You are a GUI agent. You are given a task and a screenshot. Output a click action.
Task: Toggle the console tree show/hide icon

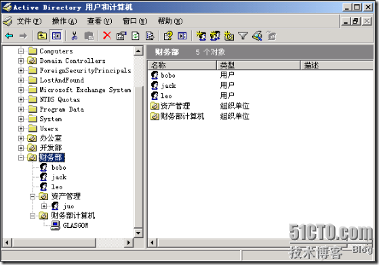point(56,36)
